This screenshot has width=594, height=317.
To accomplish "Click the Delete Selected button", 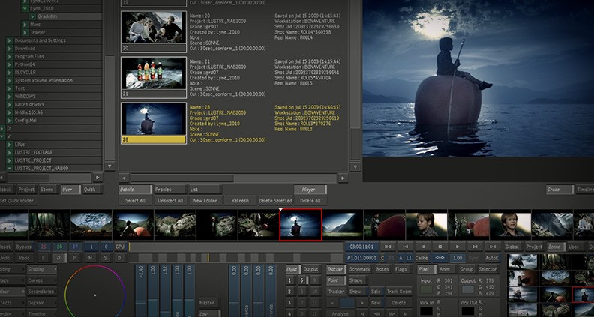I will 275,201.
